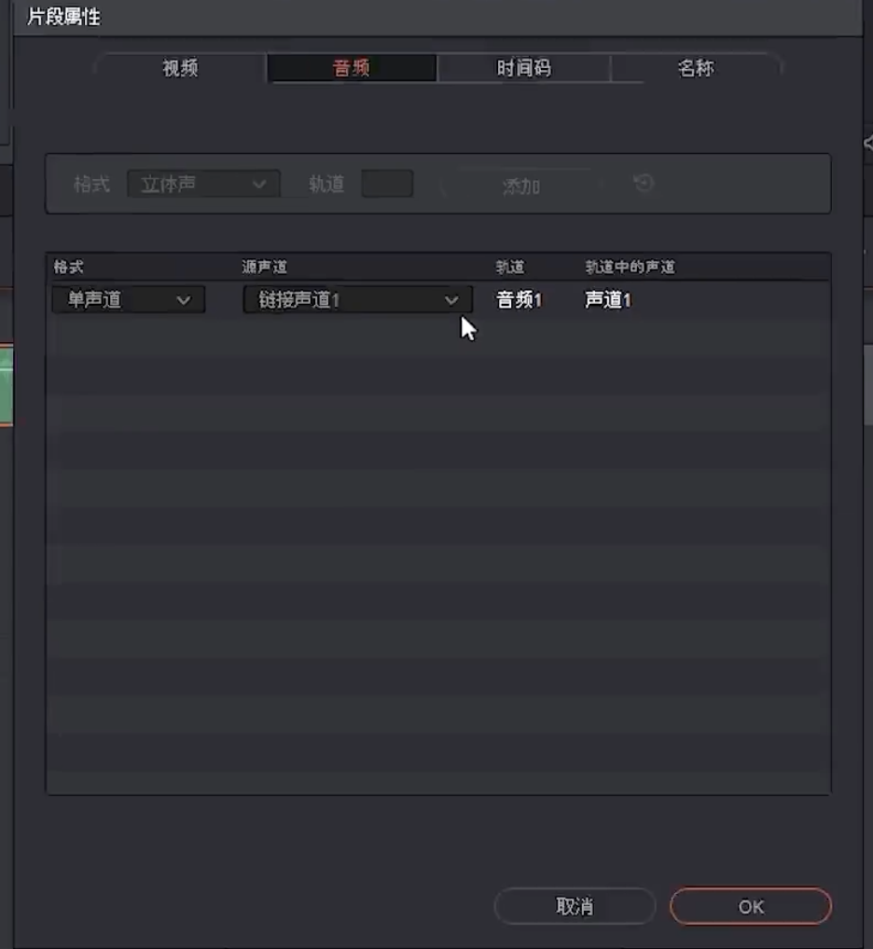Viewport: 873px width, 949px height.
Task: Confirm with the OK button
Action: [750, 906]
